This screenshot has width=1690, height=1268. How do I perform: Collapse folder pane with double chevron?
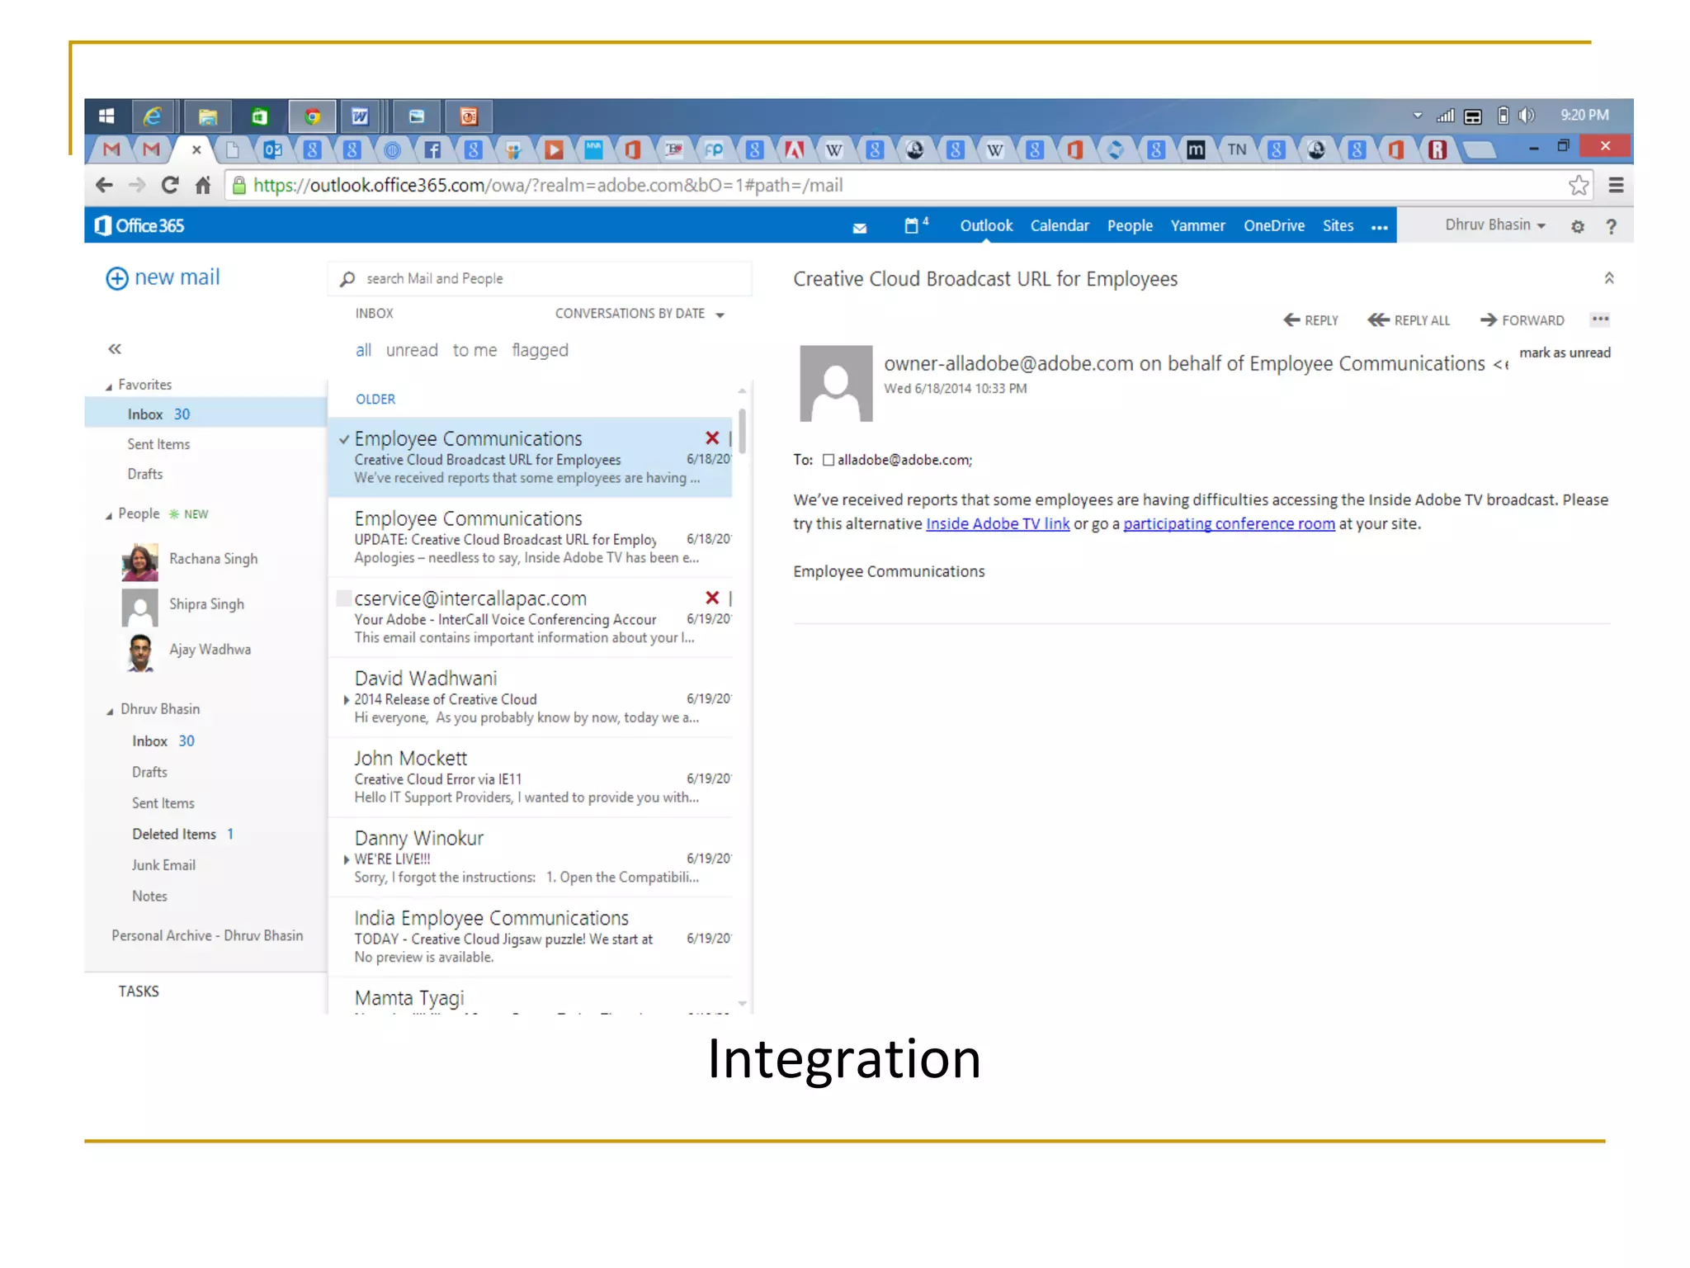pyautogui.click(x=115, y=349)
